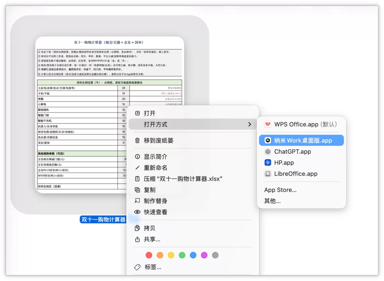Open with LibreOffice.app

click(302, 174)
